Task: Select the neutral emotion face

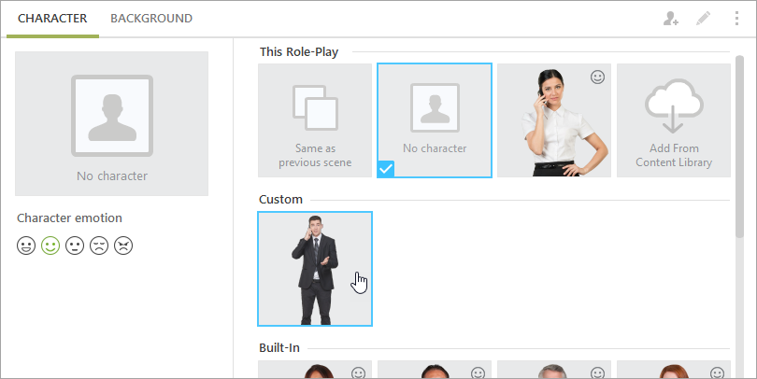Action: click(x=75, y=246)
